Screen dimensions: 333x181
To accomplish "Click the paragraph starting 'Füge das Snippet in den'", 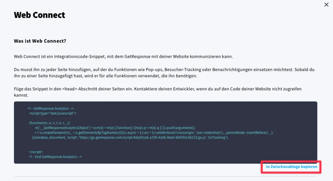I will [158, 92].
